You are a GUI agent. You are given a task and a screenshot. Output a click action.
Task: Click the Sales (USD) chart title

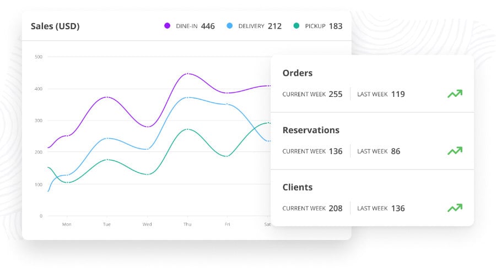(x=55, y=26)
